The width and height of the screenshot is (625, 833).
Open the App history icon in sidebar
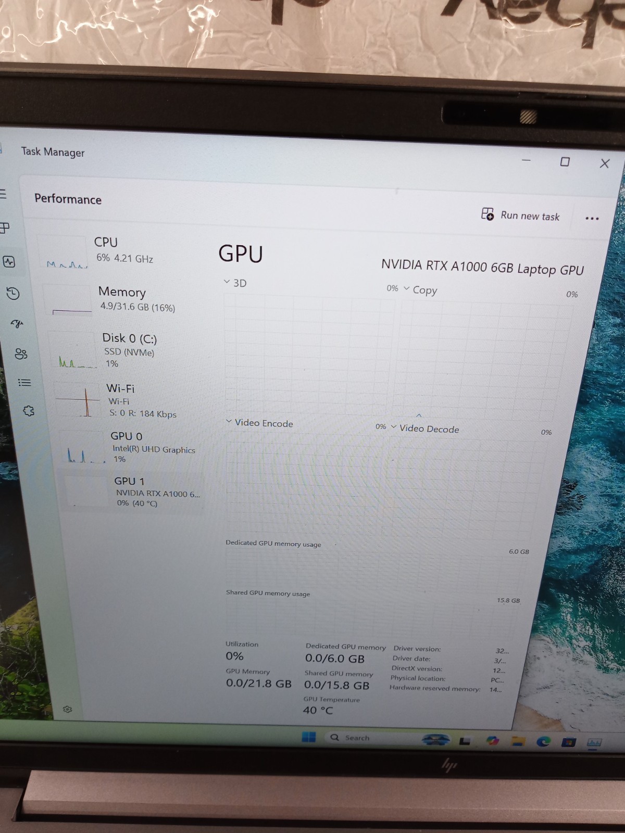click(x=13, y=294)
